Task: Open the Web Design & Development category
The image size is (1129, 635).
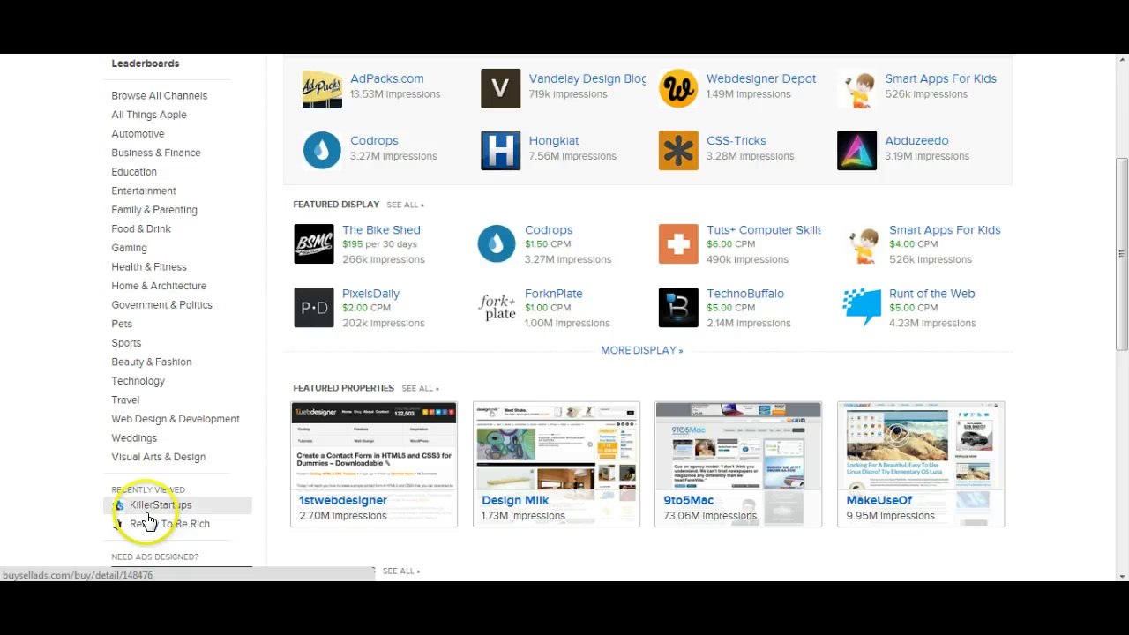Action: (x=176, y=419)
